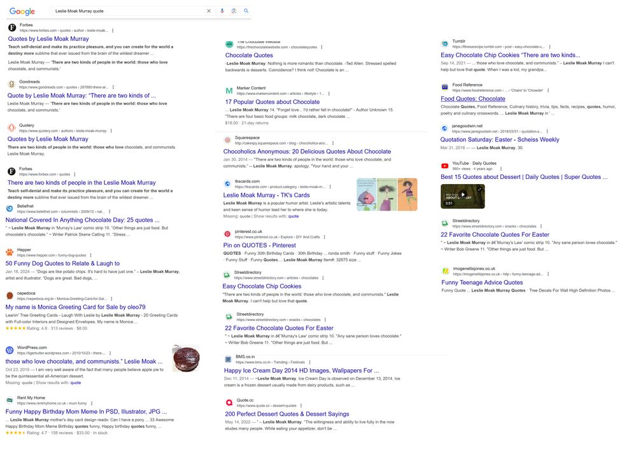Click the chocolate cake thumbnail image
The image size is (636, 461).
pos(186,358)
